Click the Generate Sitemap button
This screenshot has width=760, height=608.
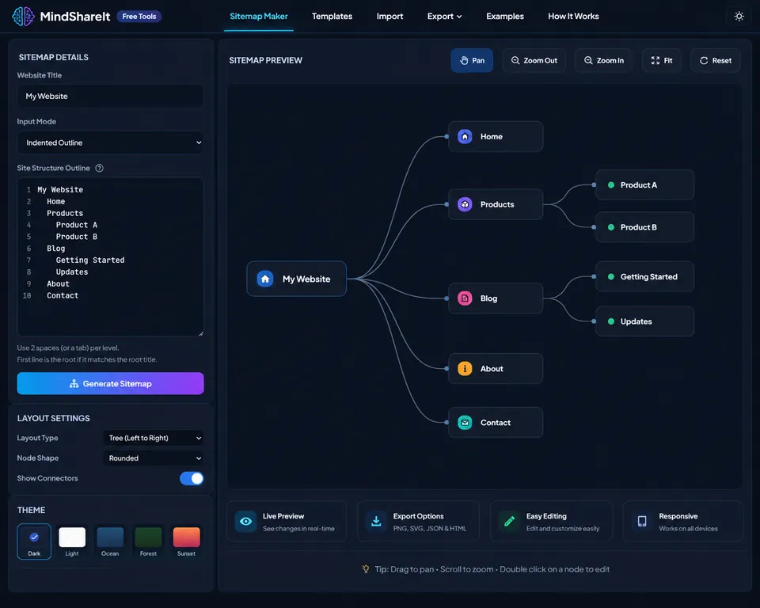tap(111, 383)
